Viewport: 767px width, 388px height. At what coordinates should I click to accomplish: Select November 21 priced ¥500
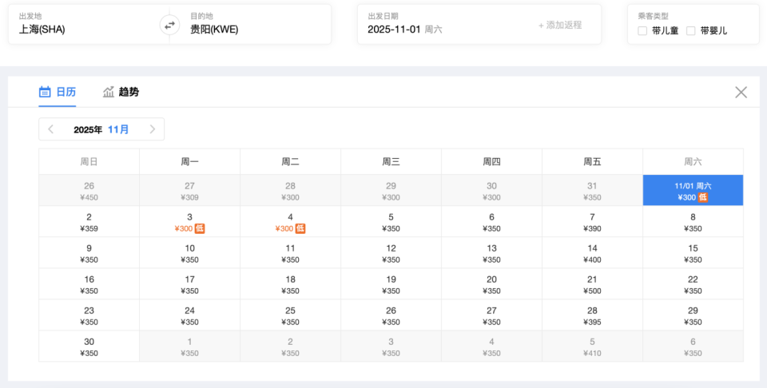(592, 284)
